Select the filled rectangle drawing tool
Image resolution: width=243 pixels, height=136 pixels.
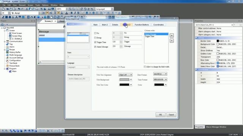click(6, 17)
